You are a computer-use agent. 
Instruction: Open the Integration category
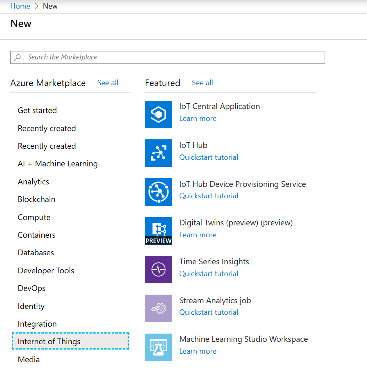click(37, 324)
